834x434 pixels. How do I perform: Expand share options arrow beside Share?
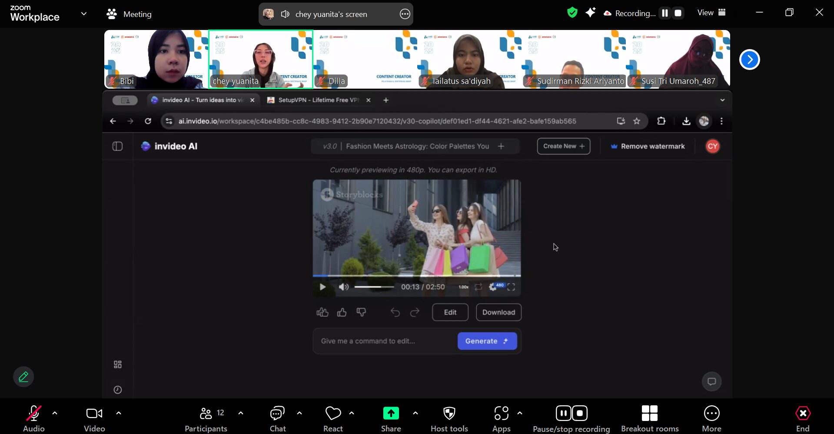(415, 413)
